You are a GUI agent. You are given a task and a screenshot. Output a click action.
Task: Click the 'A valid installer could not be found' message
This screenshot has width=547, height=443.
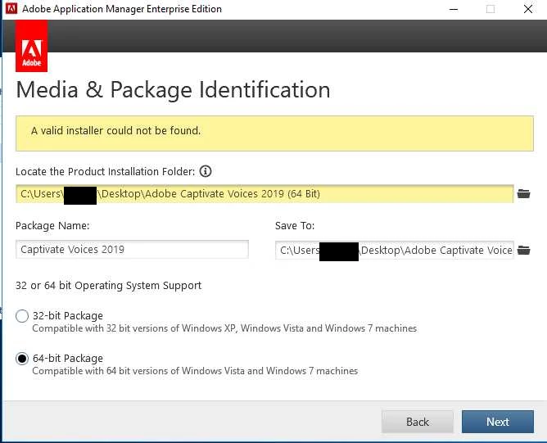pyautogui.click(x=115, y=131)
